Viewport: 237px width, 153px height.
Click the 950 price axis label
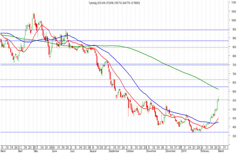(234, 29)
